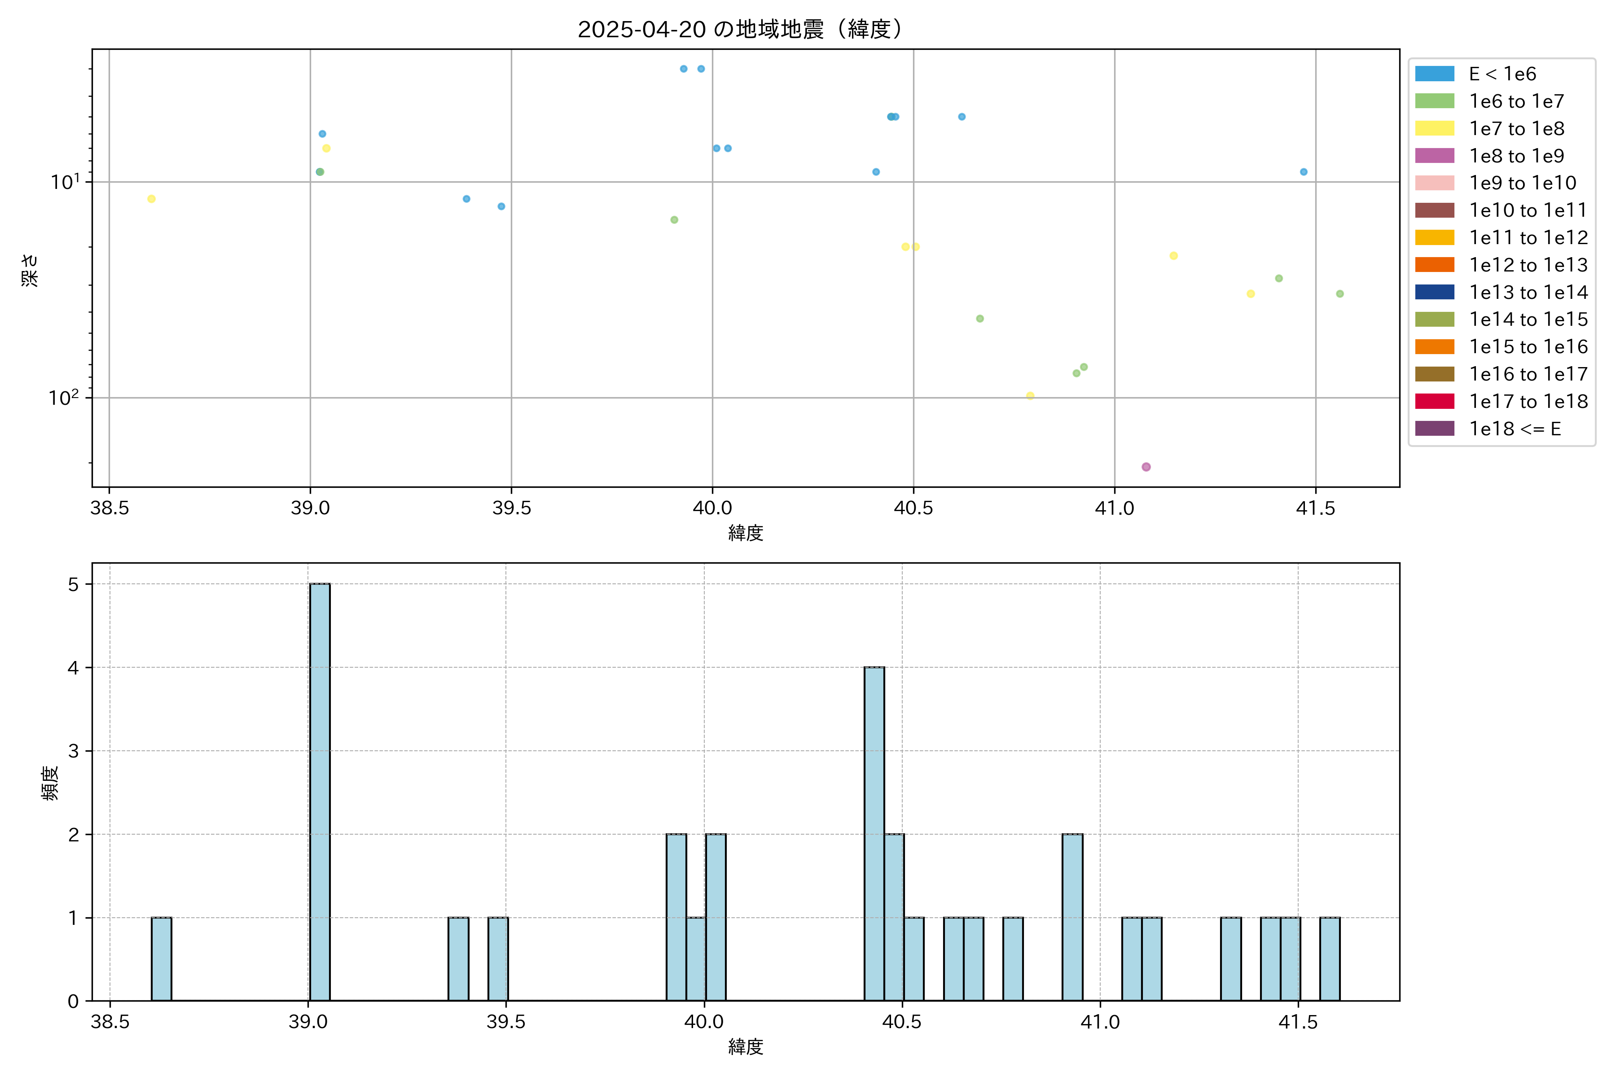Click the tallest histogram bar at 39.0
The image size is (1616, 1077).
coord(320,792)
